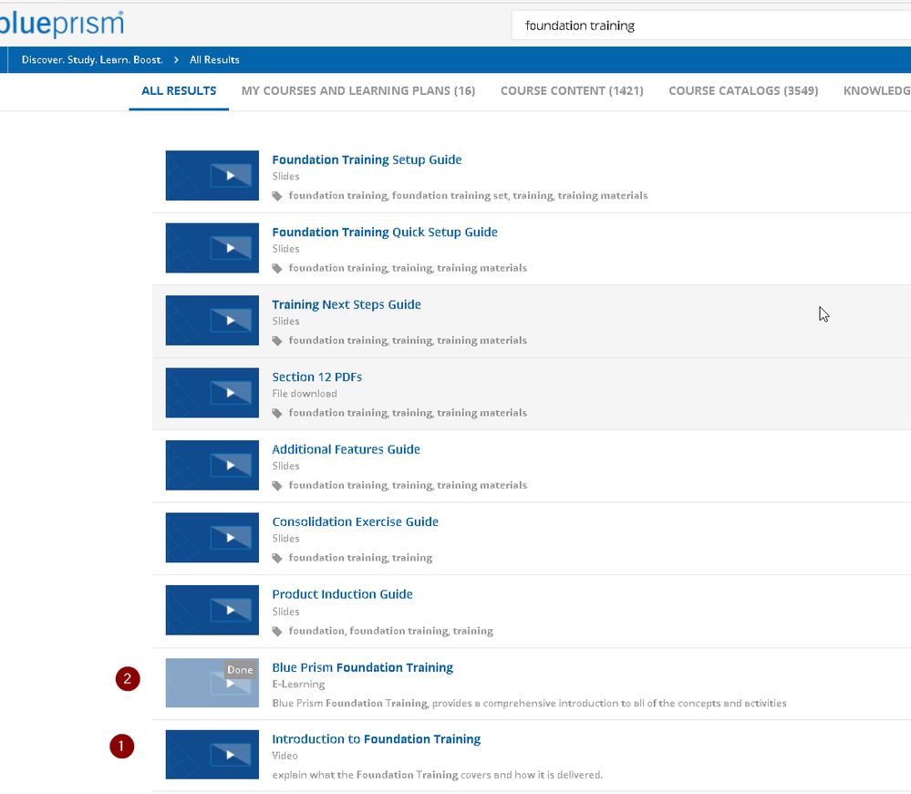Viewport: 911px width, 794px height.
Task: Click the search field containing 'foundation training'
Action: click(710, 26)
